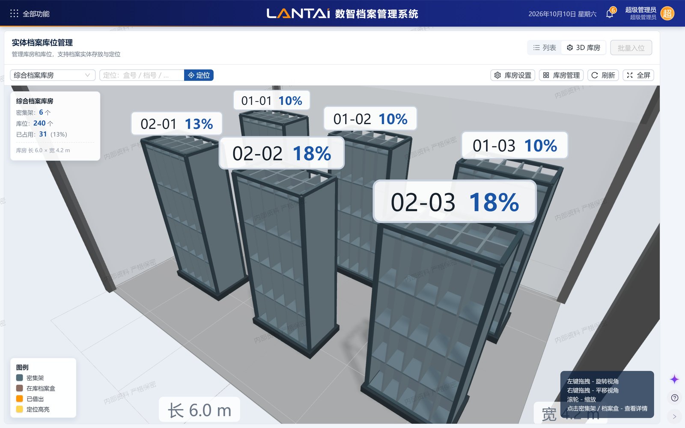The image size is (685, 428).
Task: Click the 在库档案盒 legend color swatch
Action: tap(19, 388)
